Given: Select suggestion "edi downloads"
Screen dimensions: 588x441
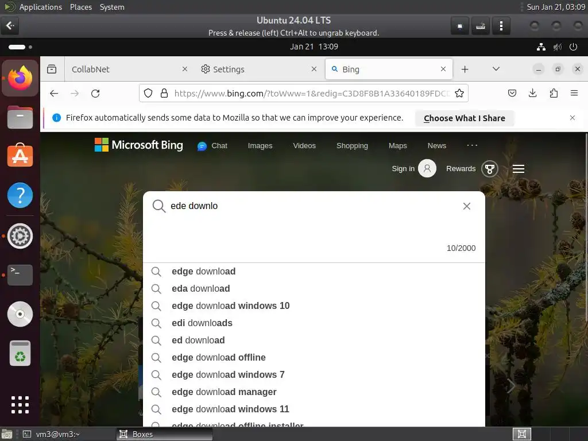Looking at the screenshot, I should [x=314, y=323].
